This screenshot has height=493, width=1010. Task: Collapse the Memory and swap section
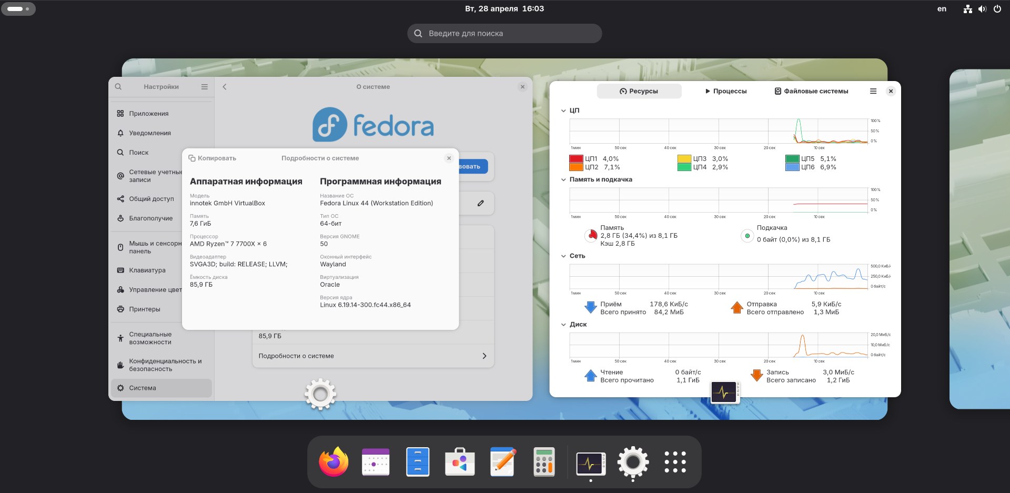pos(563,179)
